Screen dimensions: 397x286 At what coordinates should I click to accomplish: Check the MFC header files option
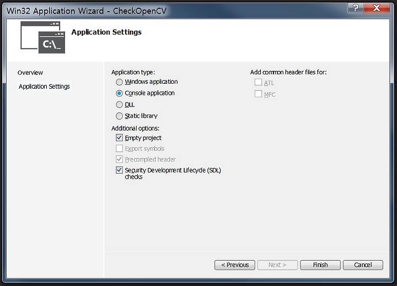258,94
